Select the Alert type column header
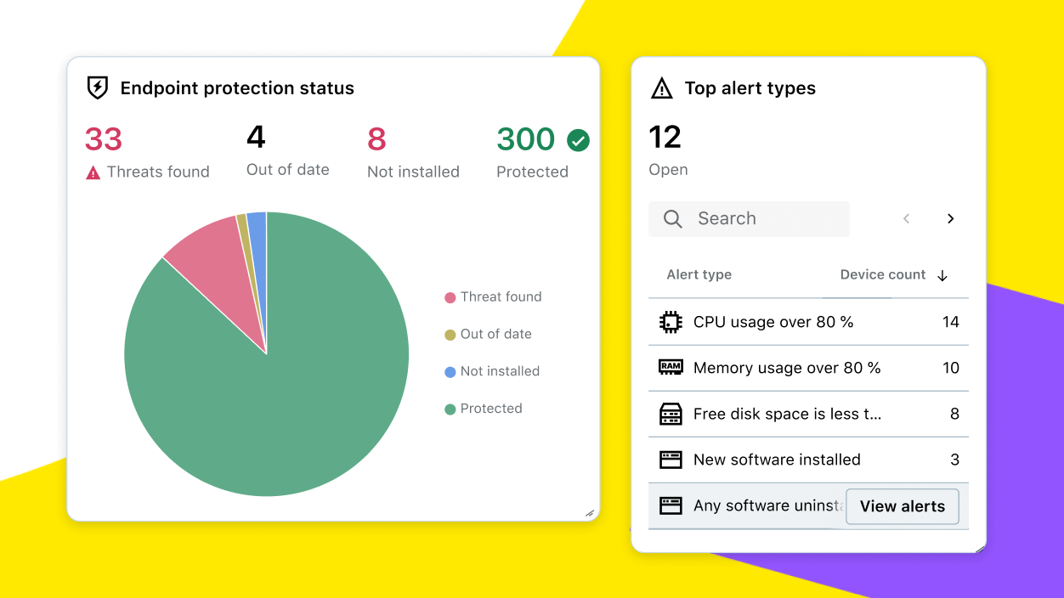Image resolution: width=1064 pixels, height=598 pixels. [699, 274]
